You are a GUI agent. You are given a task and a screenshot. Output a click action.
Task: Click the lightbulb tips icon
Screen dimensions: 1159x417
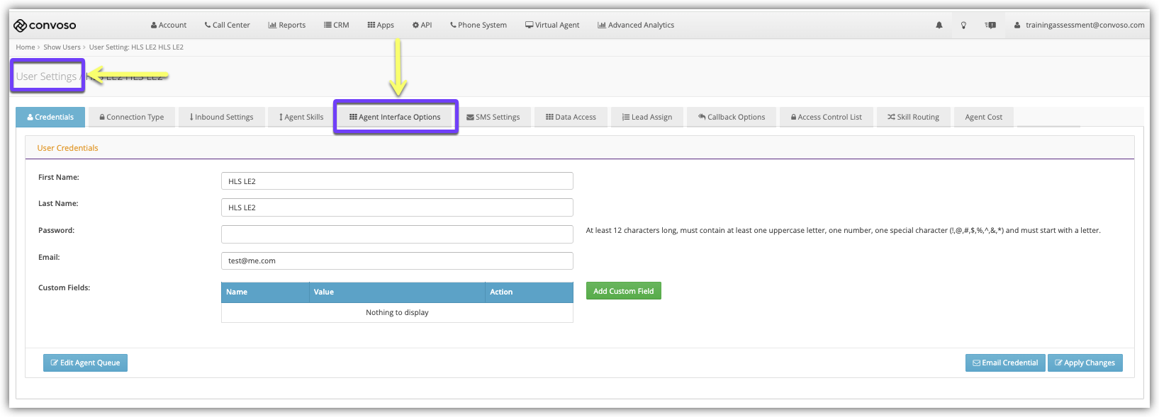click(963, 25)
